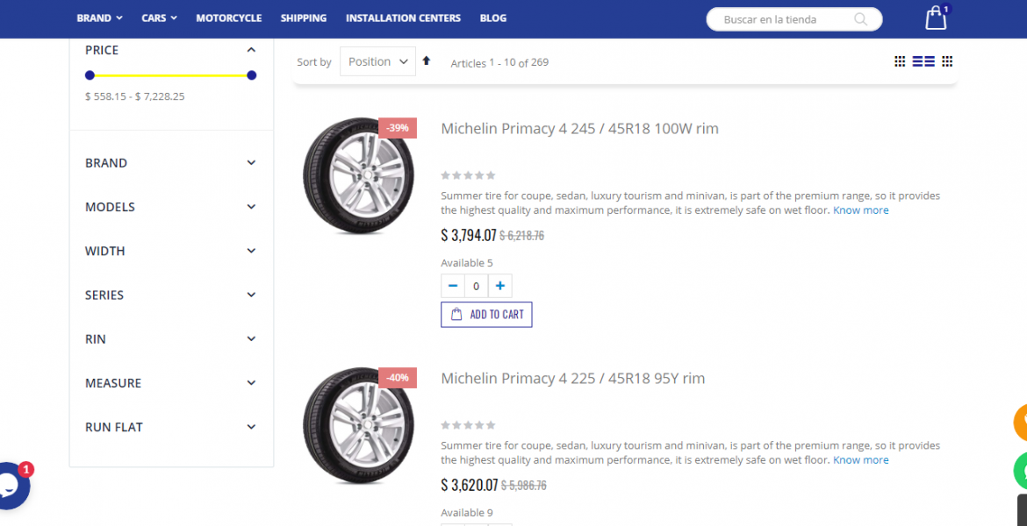Image resolution: width=1027 pixels, height=526 pixels.
Task: Click the search magnifier icon
Action: click(x=860, y=19)
